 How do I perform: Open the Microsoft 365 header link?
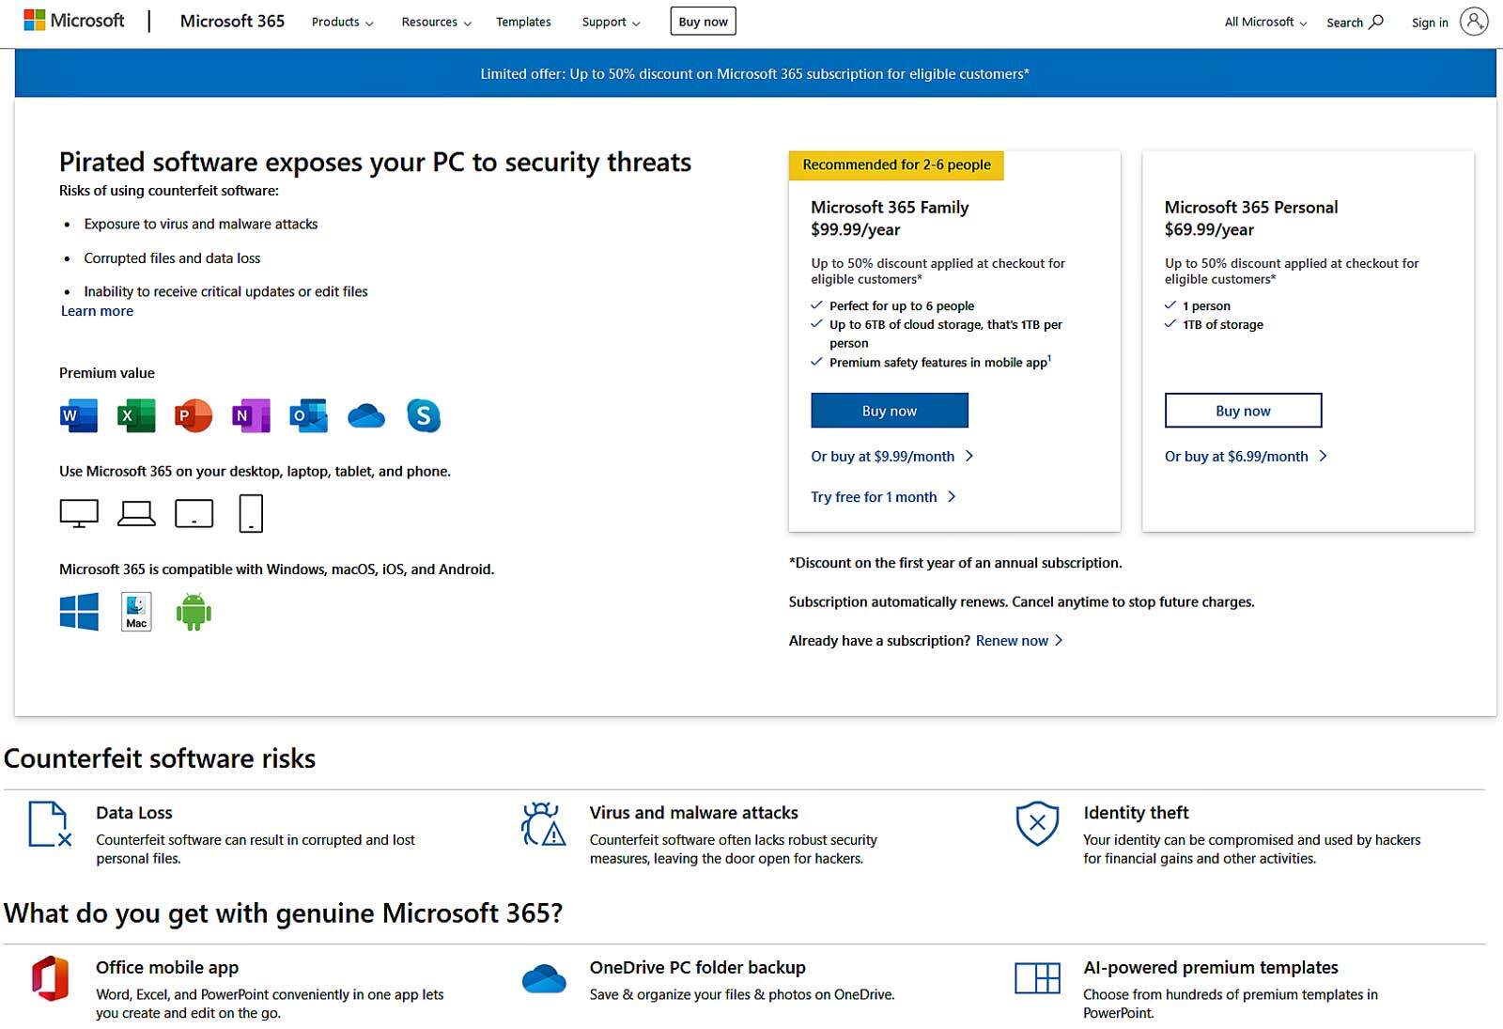pyautogui.click(x=232, y=21)
